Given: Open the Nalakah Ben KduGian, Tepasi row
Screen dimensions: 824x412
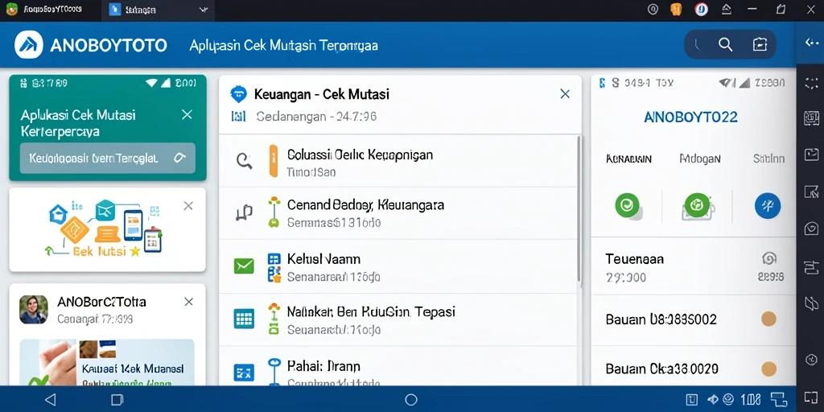Looking at the screenshot, I should click(398, 319).
